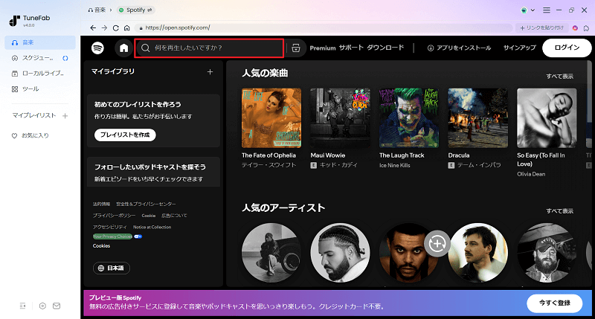The height and width of the screenshot is (319, 595).
Task: Switch service via Spotify selector chip
Action: click(x=135, y=10)
